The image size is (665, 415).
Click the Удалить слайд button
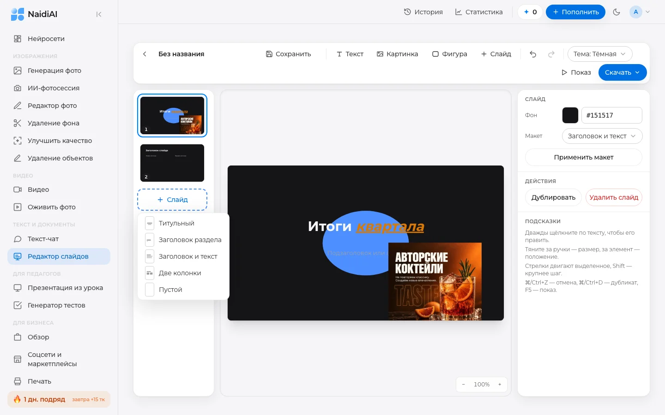pyautogui.click(x=614, y=197)
